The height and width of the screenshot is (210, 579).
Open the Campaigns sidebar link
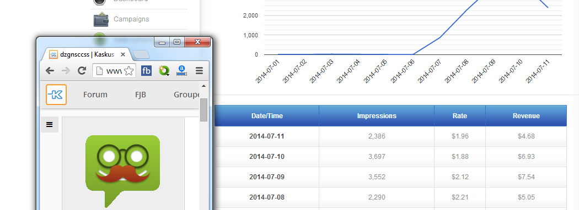coord(131,19)
